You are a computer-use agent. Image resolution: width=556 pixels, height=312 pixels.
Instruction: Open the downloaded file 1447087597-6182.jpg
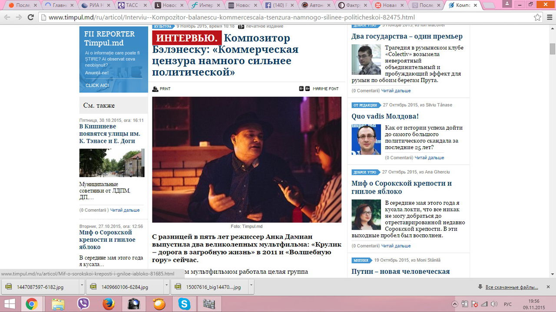click(x=40, y=287)
